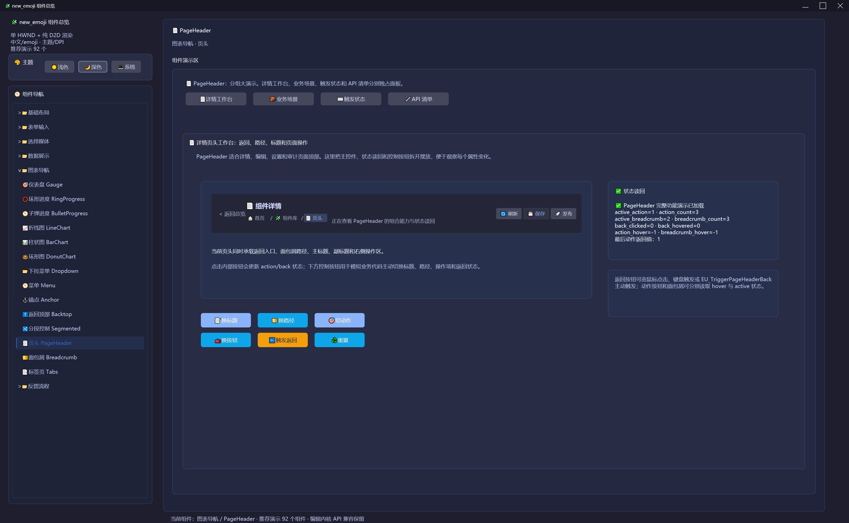849x523 pixels.
Task: Click the page icon next to PageHeader heading
Action: 175,30
